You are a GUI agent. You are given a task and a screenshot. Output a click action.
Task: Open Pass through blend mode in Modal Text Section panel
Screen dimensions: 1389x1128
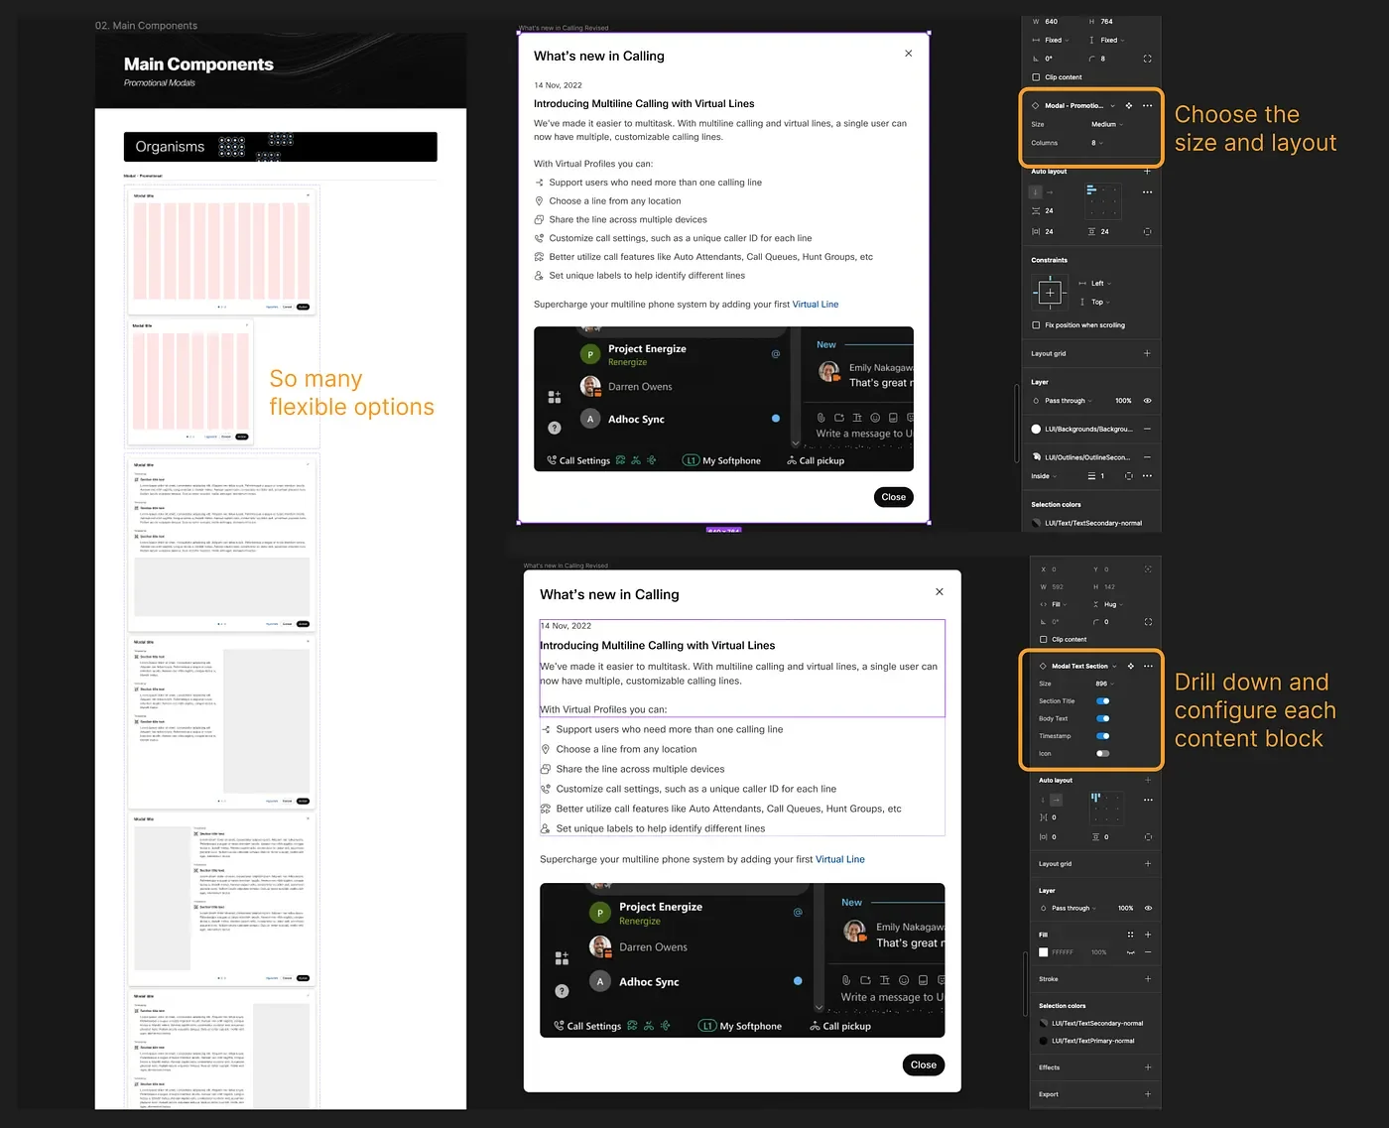click(1067, 908)
